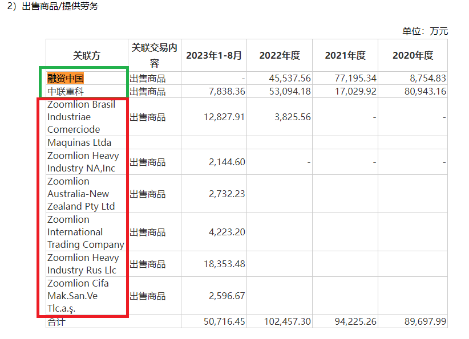Image resolution: width=469 pixels, height=339 pixels.
Task: Click 出售商品 in the International Trading row
Action: [x=147, y=232]
